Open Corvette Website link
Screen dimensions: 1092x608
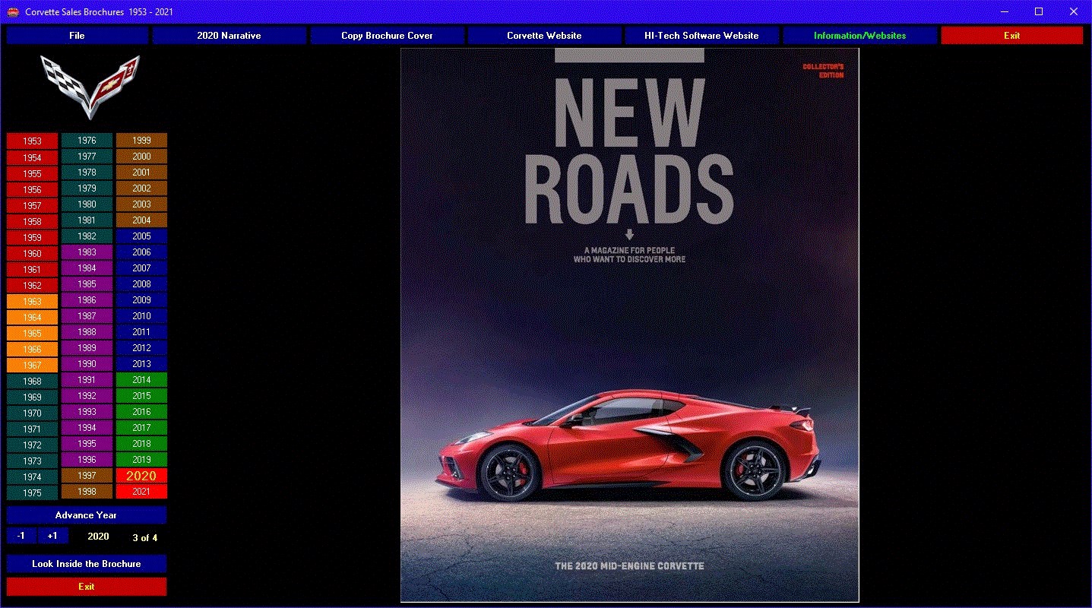[544, 36]
